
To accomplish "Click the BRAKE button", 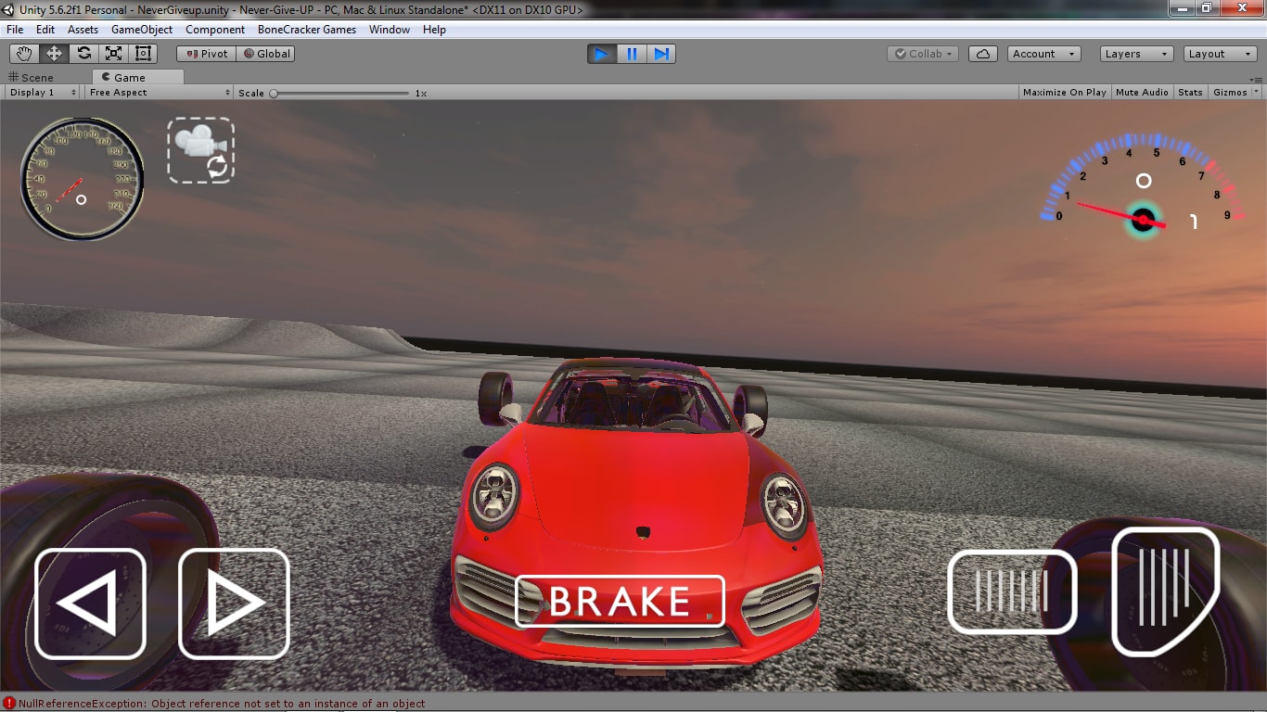I will click(x=620, y=601).
